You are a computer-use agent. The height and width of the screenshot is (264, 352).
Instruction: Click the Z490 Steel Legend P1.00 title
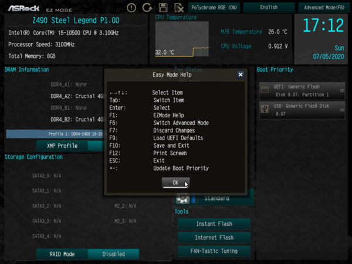pos(76,21)
